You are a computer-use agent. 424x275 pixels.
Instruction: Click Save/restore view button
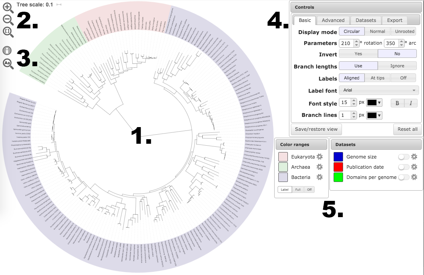[316, 129]
